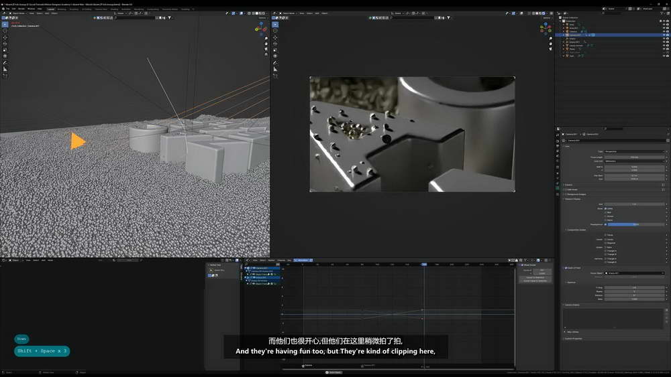Open Global transform orientation dropdown
671x377 pixels.
pos(121,13)
